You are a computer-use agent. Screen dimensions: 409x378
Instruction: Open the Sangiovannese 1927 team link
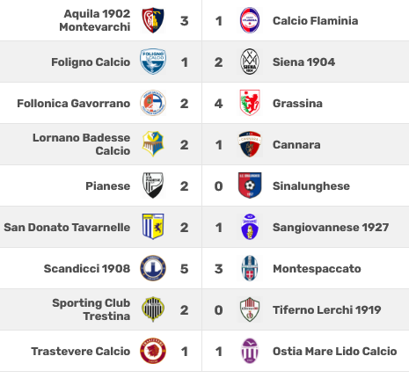pos(331,228)
